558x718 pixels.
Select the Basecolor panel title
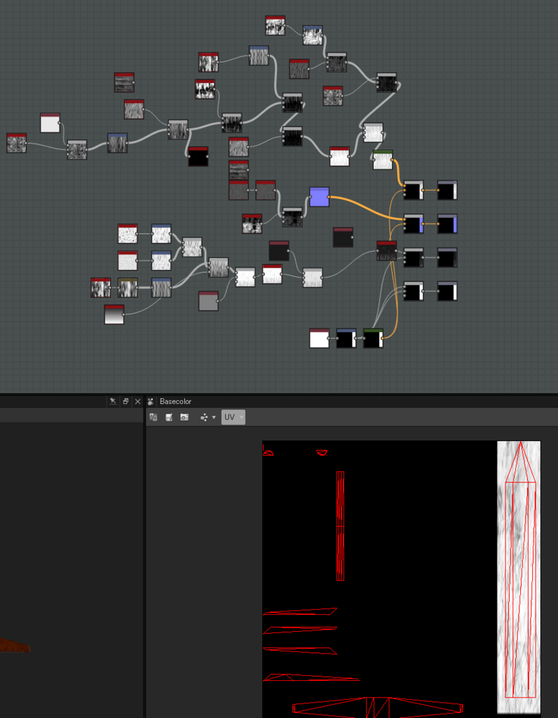175,402
